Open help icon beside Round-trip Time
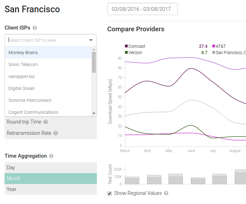Image resolution: width=246 pixels, height=204 pixels. pos(46,122)
